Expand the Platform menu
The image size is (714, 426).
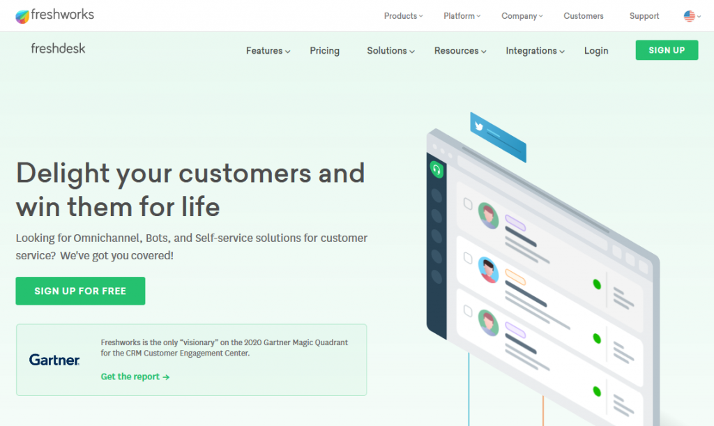pyautogui.click(x=462, y=16)
